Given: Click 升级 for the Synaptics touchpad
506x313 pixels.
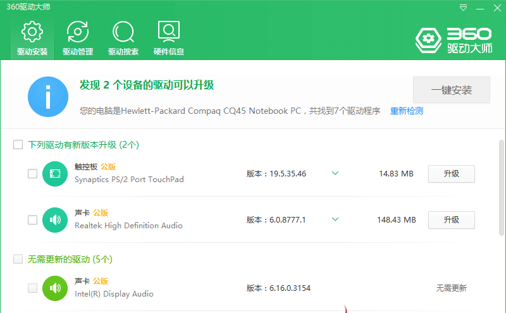Looking at the screenshot, I should tap(451, 174).
